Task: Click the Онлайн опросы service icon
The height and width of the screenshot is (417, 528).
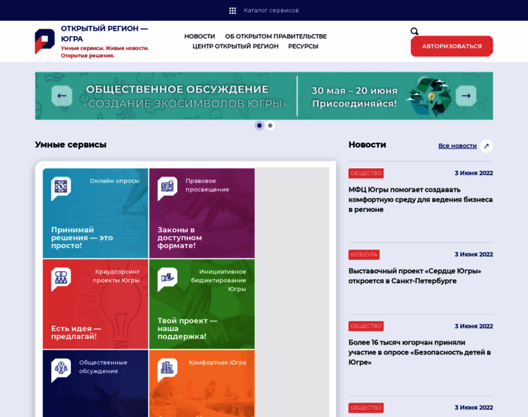Action: click(61, 188)
